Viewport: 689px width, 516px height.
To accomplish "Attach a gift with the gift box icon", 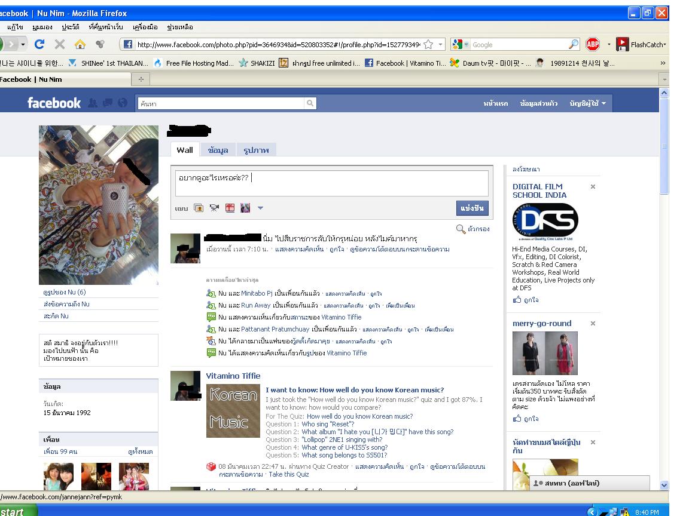I will (x=230, y=208).
